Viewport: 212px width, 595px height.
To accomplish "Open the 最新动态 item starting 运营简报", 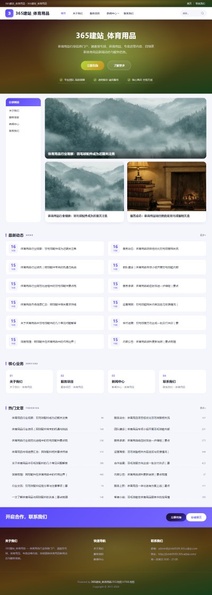I will pos(157,304).
